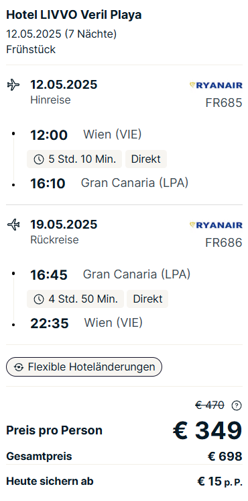Click the 4 Std. 50 Min. duration badge
Image resolution: width=248 pixels, height=501 pixels.
pos(75,299)
